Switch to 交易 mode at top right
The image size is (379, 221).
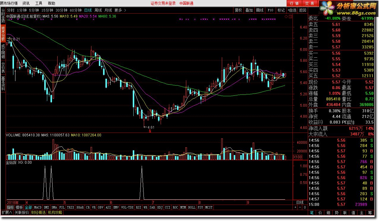click(x=309, y=3)
